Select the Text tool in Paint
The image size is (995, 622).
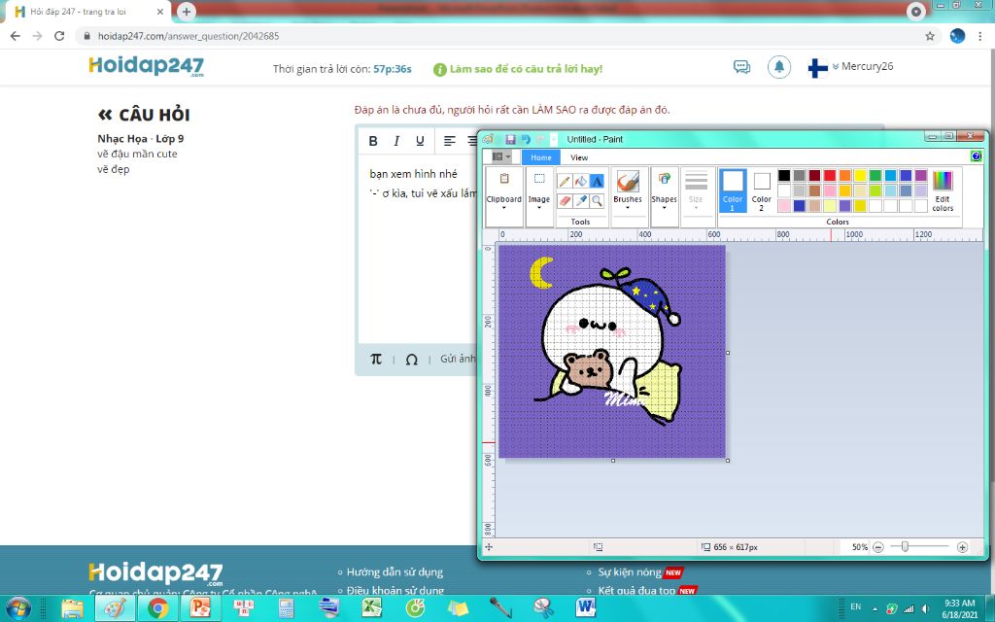(598, 182)
